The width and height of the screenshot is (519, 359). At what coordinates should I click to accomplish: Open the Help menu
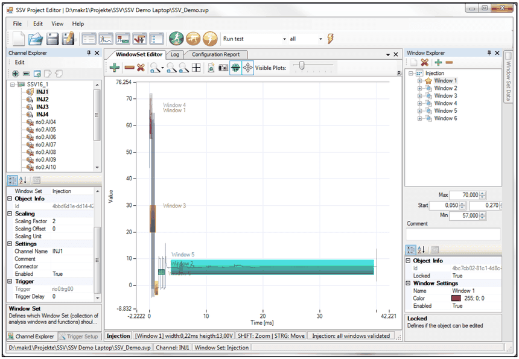[x=78, y=24]
